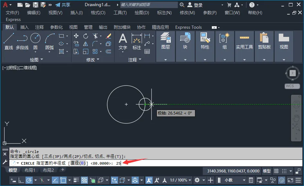
Task: Toggle object snap tracking in status bar
Action: point(55,181)
